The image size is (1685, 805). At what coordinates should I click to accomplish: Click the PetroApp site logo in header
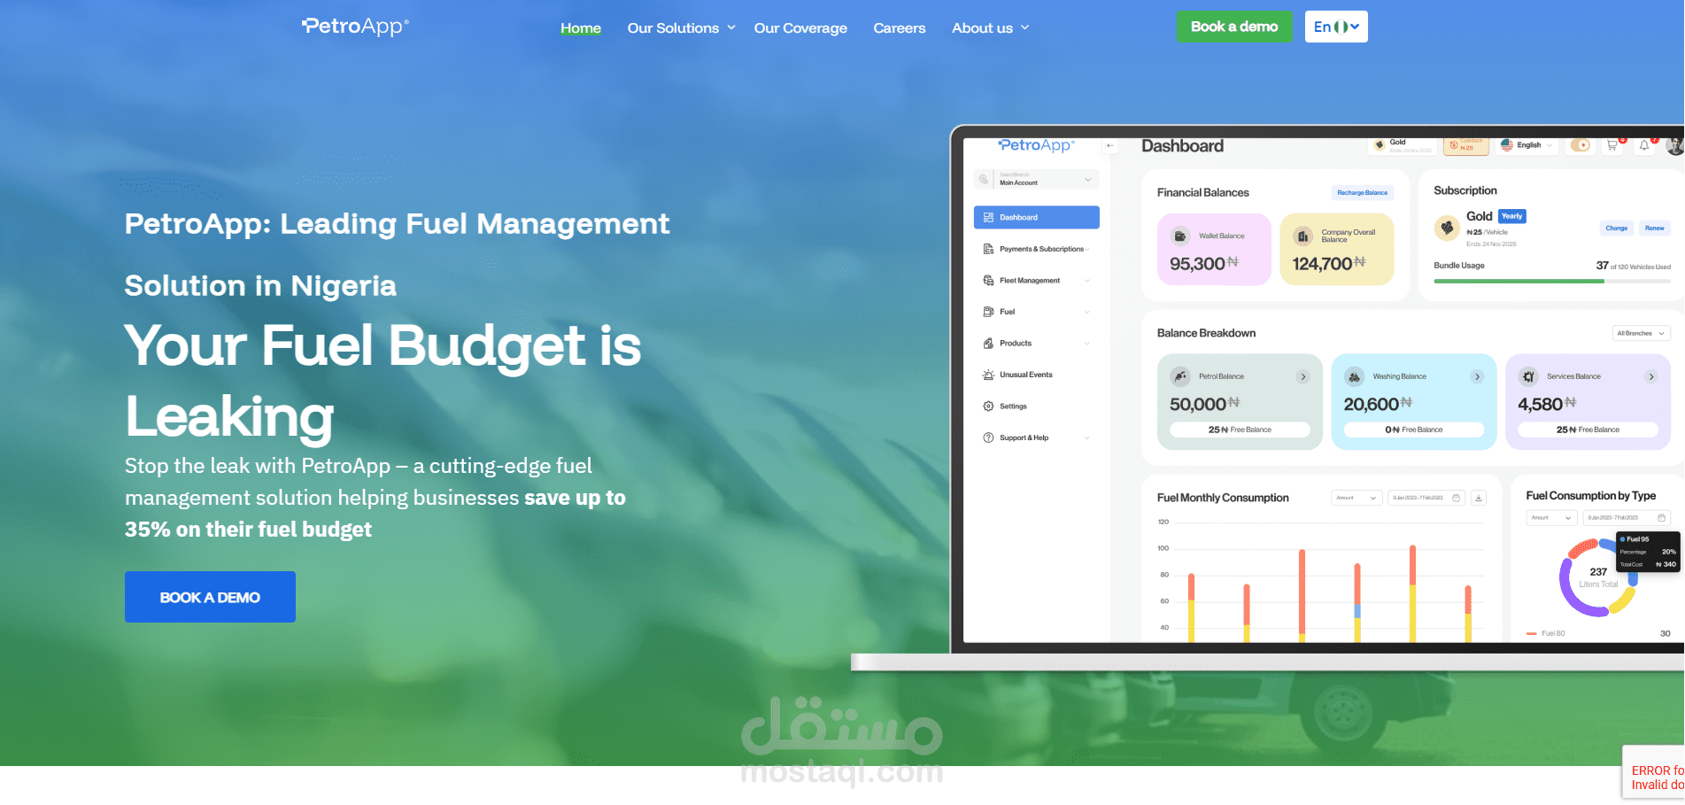[x=355, y=27]
